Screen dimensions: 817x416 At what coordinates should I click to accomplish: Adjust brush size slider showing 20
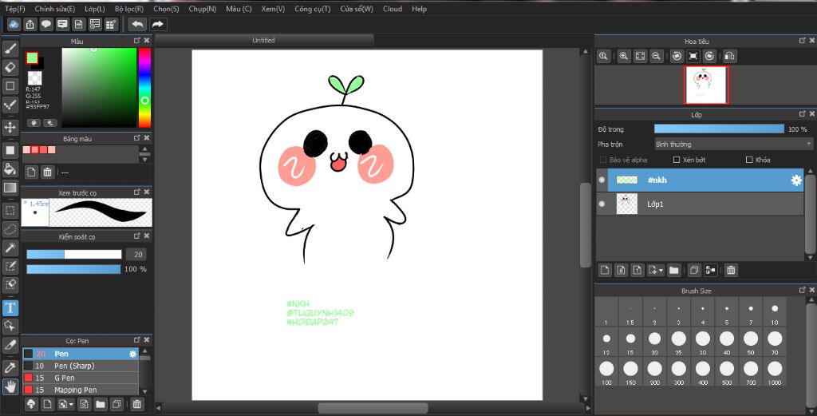pos(74,255)
